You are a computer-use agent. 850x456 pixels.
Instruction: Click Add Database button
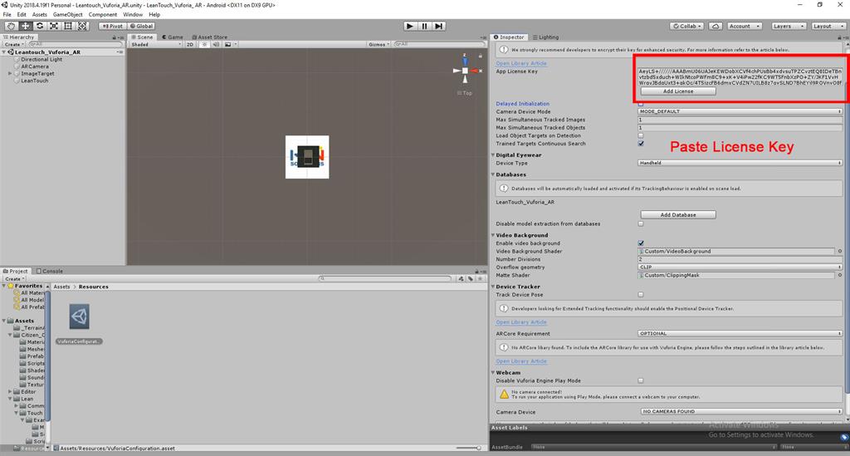point(678,215)
